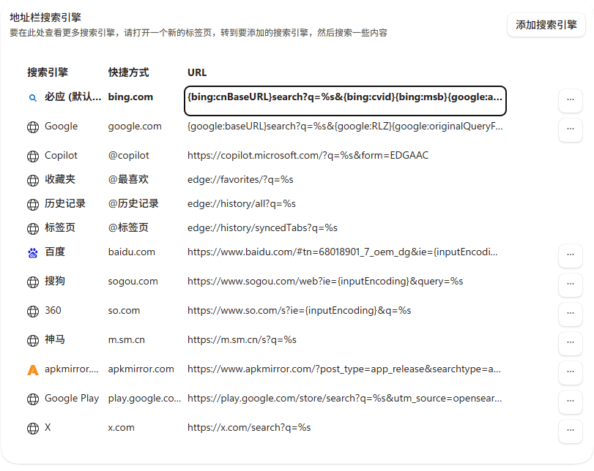
Task: Click the globe icon beside Google Play
Action: pos(33,399)
